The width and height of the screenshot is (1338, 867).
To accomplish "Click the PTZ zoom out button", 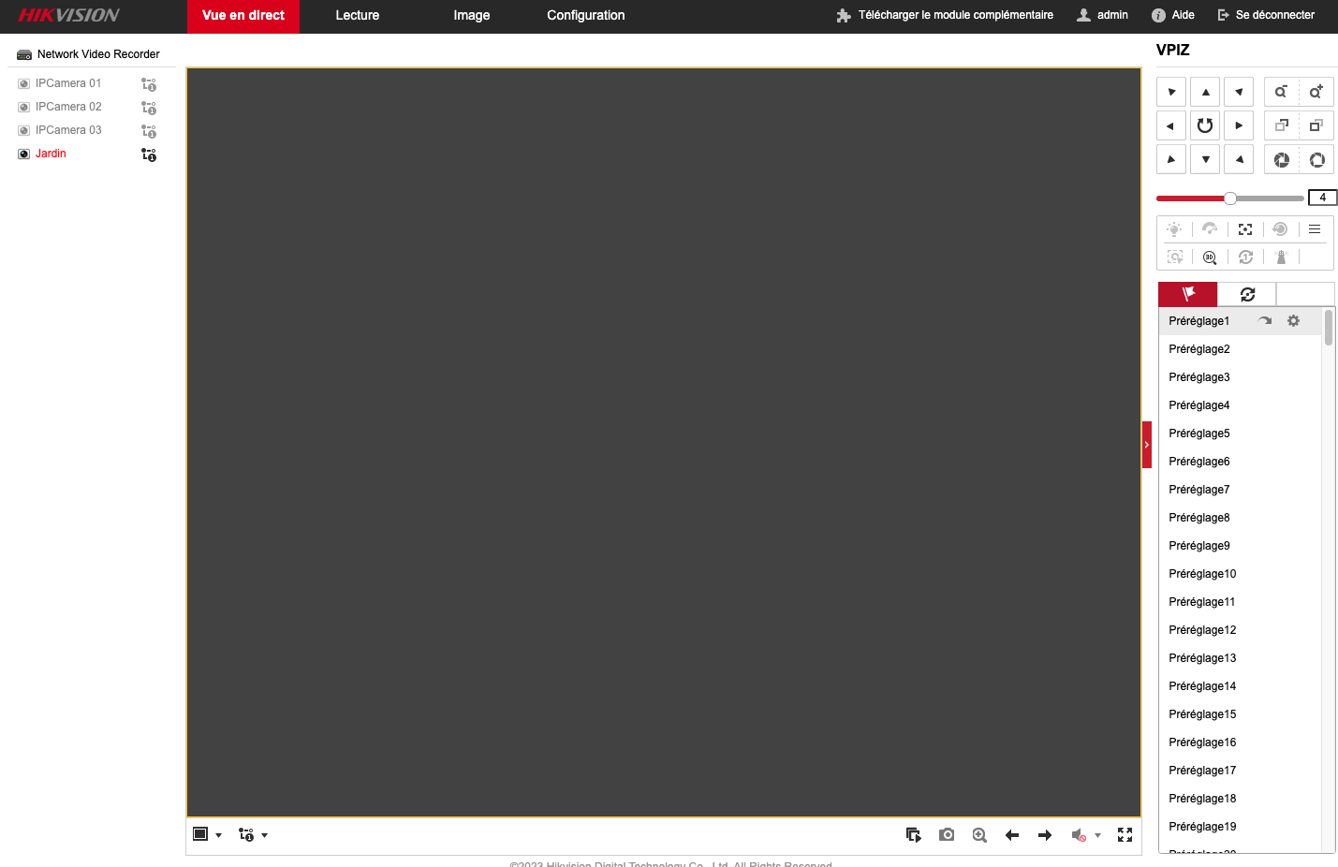I will tap(1281, 92).
